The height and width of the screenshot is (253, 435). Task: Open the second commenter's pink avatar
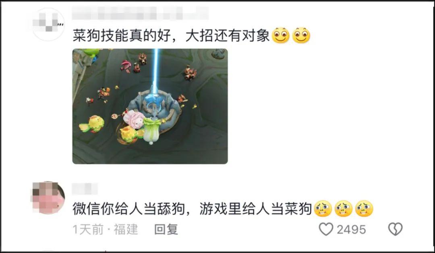point(48,198)
